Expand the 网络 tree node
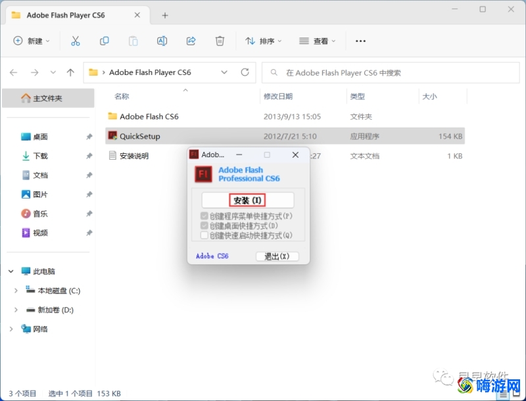 coord(11,329)
